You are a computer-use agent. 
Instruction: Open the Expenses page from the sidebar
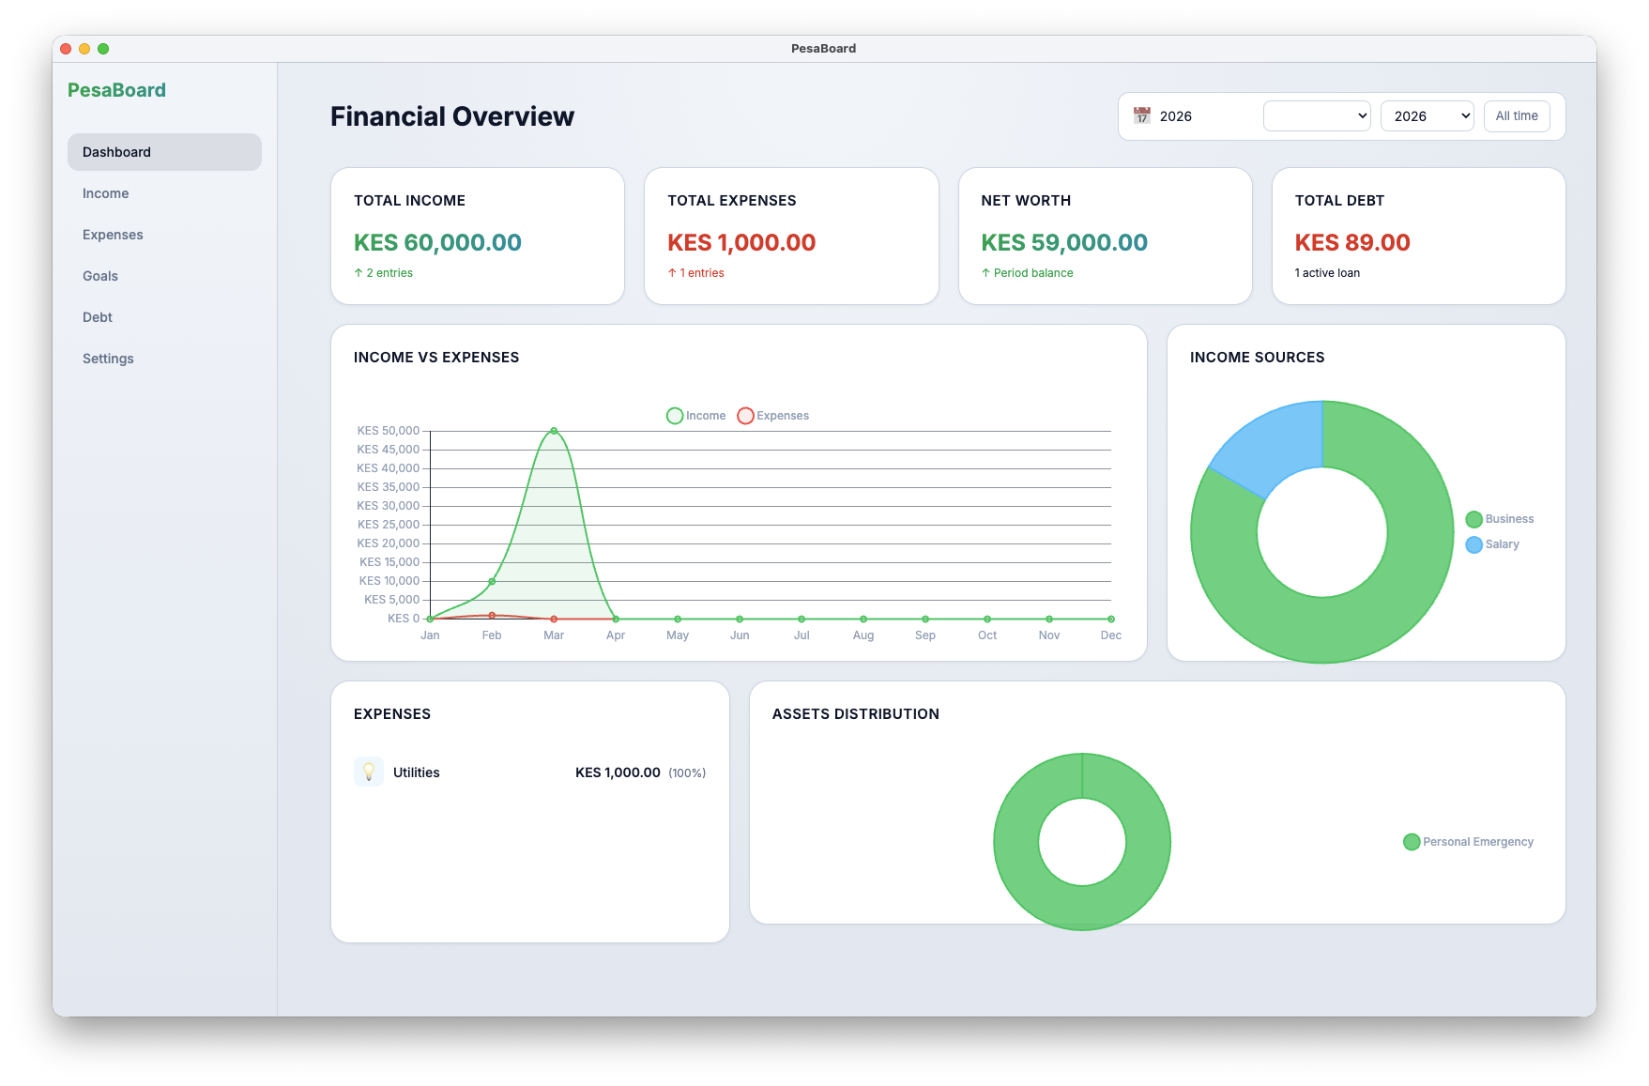pyautogui.click(x=113, y=235)
